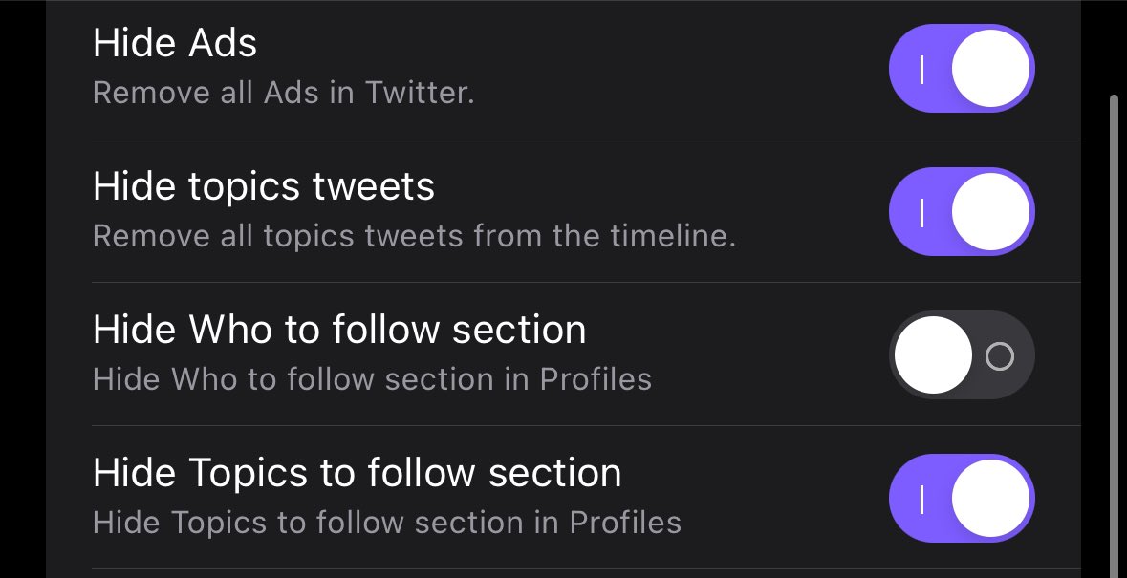Click the "I" on-indicator of Hide Ads switch

[x=921, y=69]
